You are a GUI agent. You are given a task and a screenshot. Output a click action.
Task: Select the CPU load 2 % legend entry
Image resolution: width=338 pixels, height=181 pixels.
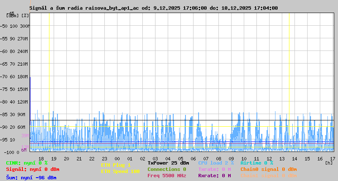pyautogui.click(x=215, y=163)
